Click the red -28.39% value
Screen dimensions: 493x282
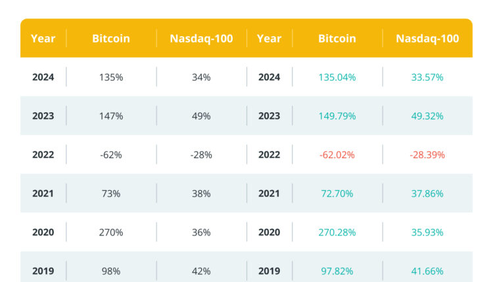point(427,155)
